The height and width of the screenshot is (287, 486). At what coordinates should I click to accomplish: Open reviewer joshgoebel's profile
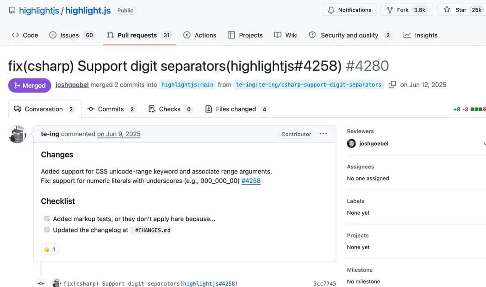[x=374, y=143]
